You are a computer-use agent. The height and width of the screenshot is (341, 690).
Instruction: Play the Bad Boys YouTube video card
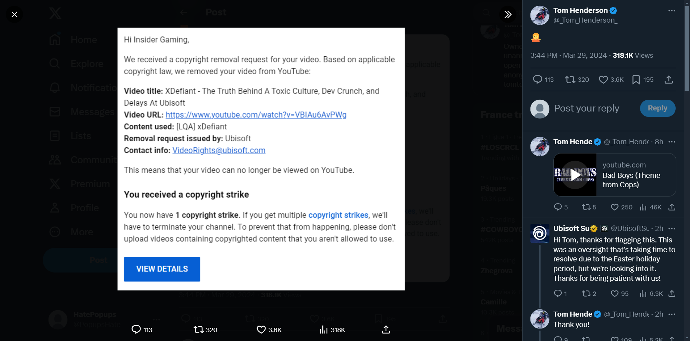pyautogui.click(x=575, y=175)
